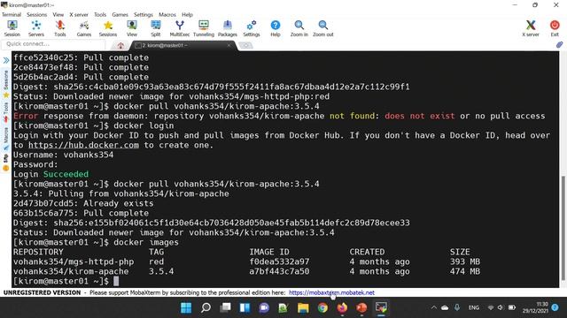Screen dimensions: 567x318
Task: Click the vohanks354/mgs-httpd-php repository row
Action: click(x=247, y=261)
